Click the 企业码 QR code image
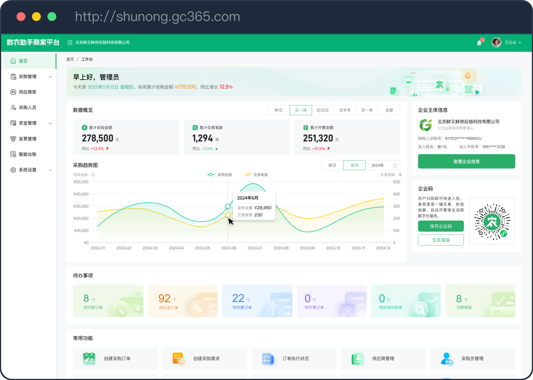 tap(492, 221)
